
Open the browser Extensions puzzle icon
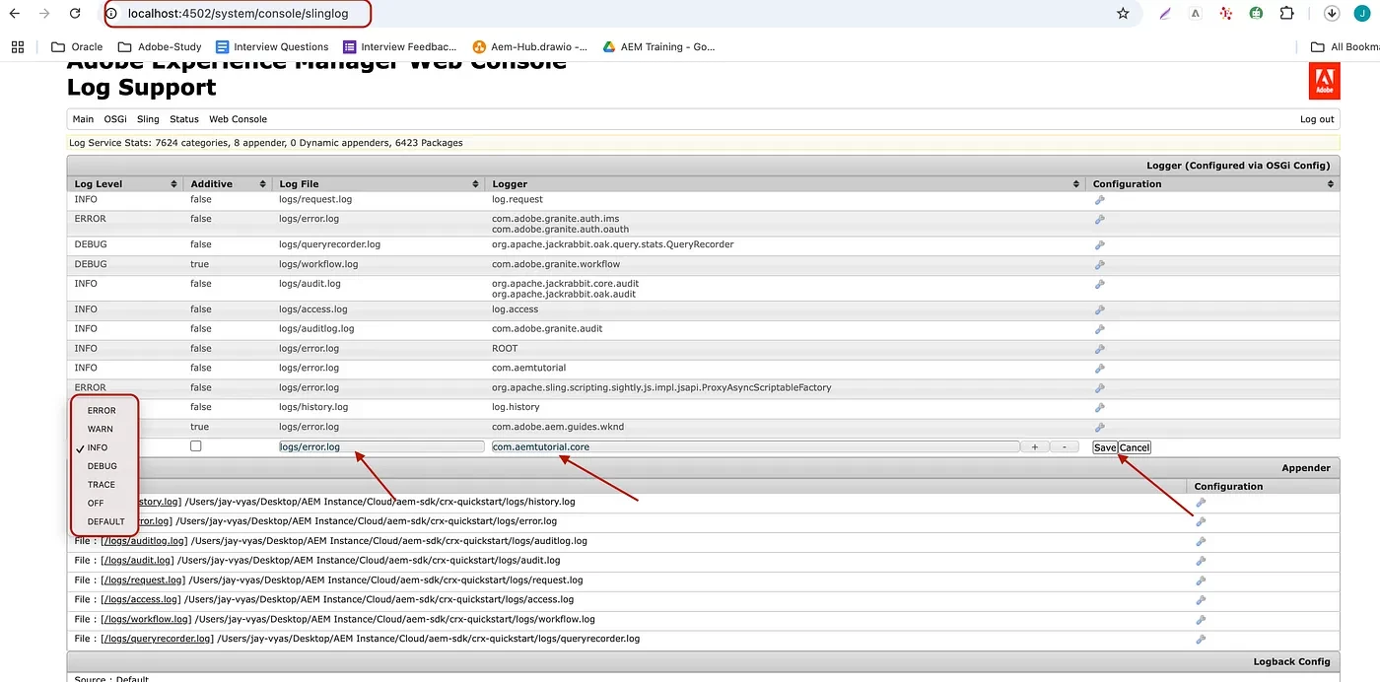click(x=1287, y=14)
